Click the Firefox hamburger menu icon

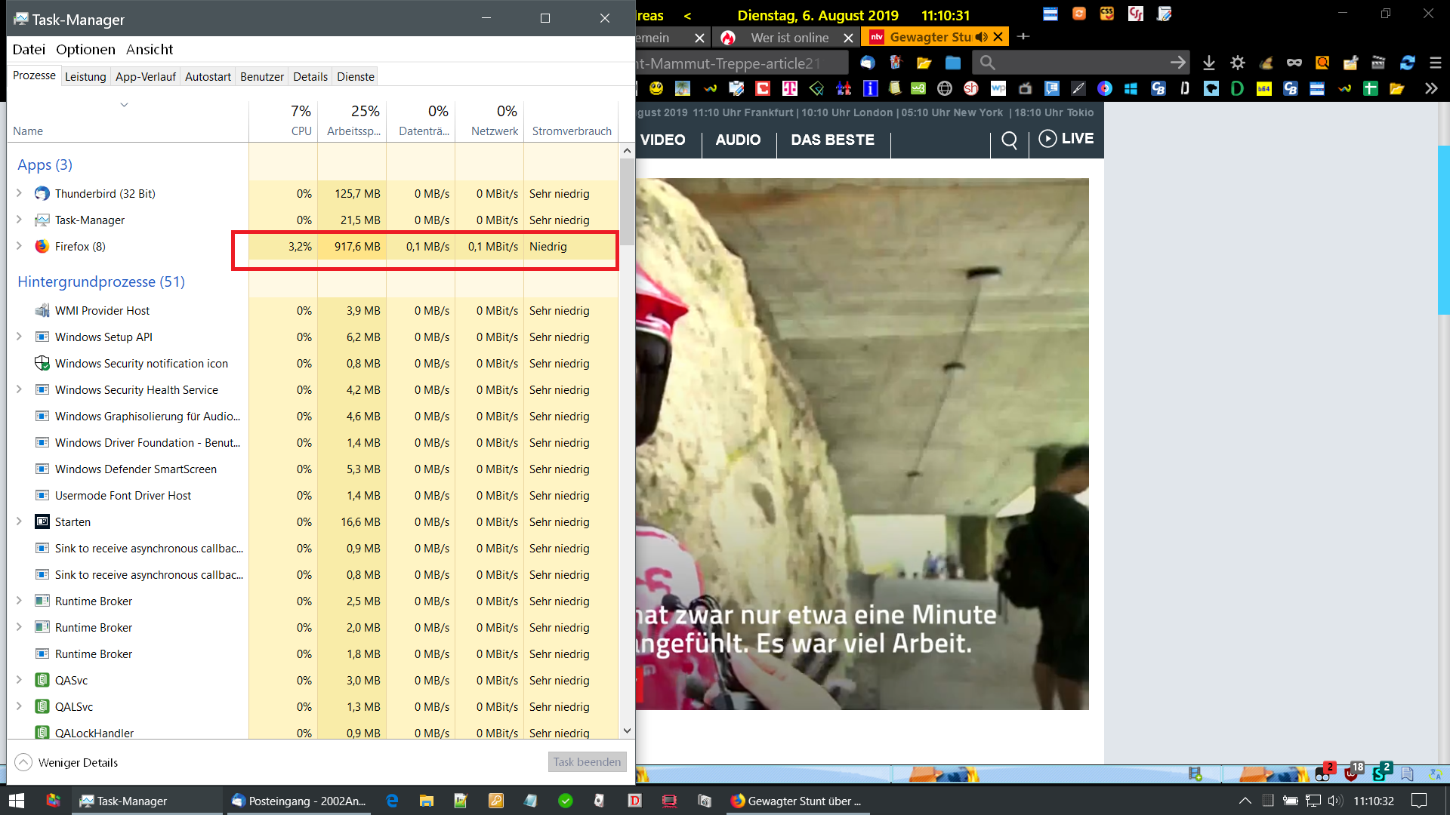pos(1435,63)
